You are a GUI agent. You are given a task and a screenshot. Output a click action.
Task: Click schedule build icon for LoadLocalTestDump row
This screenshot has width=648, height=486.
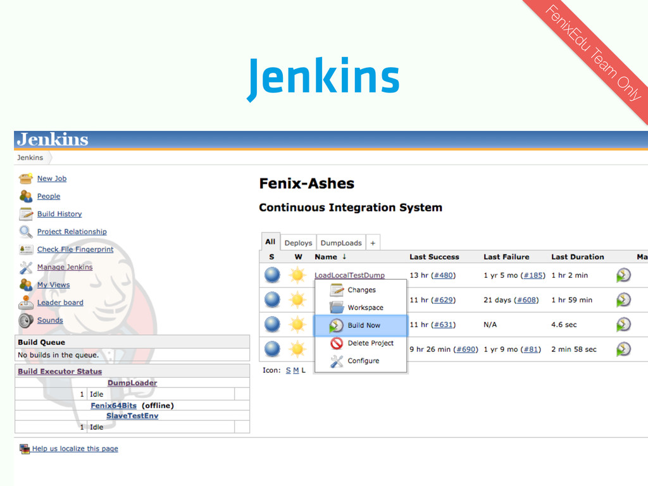point(623,275)
